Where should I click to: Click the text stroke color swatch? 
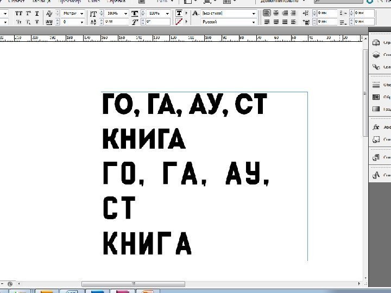pos(179,22)
